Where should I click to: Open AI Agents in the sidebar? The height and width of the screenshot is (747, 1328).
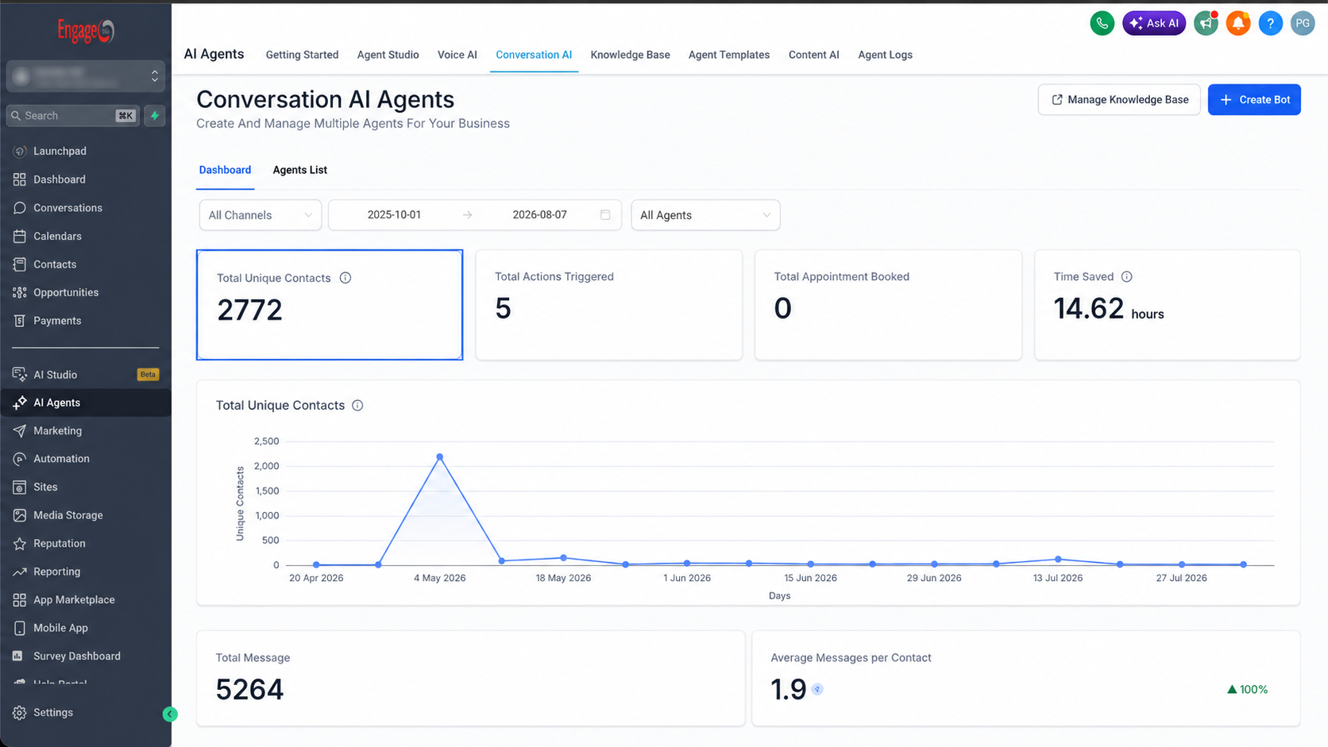click(x=86, y=402)
